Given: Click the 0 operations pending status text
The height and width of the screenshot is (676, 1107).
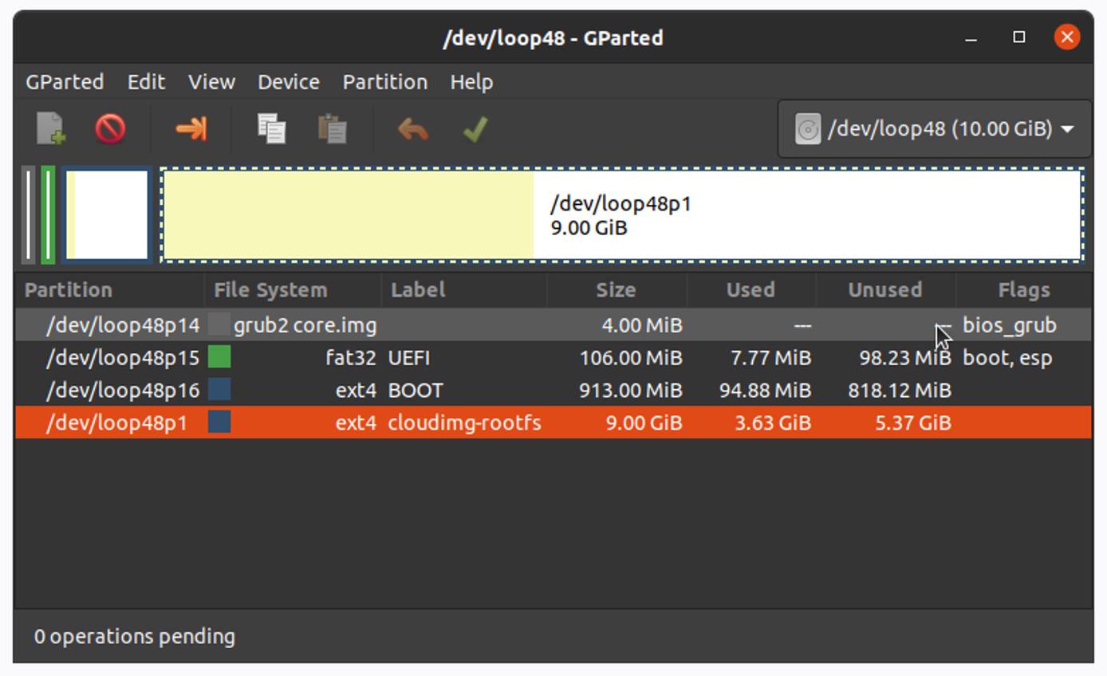Looking at the screenshot, I should (135, 636).
